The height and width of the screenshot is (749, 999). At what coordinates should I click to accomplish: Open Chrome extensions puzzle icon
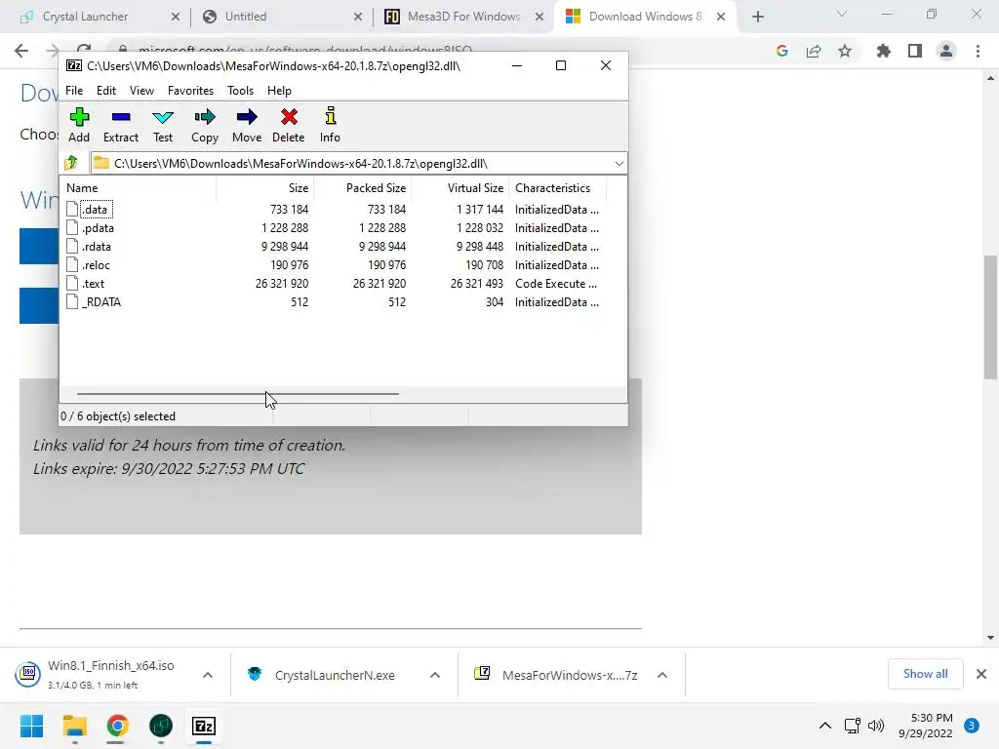[x=883, y=51]
